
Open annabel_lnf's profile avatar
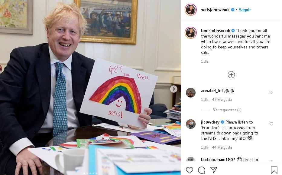[191, 93]
